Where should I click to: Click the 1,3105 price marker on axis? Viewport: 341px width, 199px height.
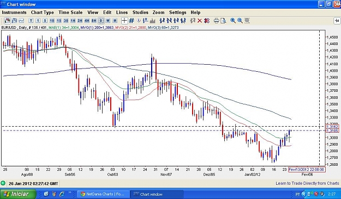(x=332, y=130)
